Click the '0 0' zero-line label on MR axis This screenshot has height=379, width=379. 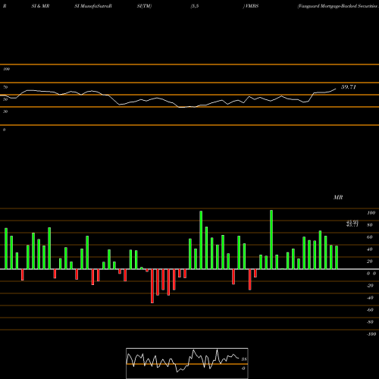(371, 274)
